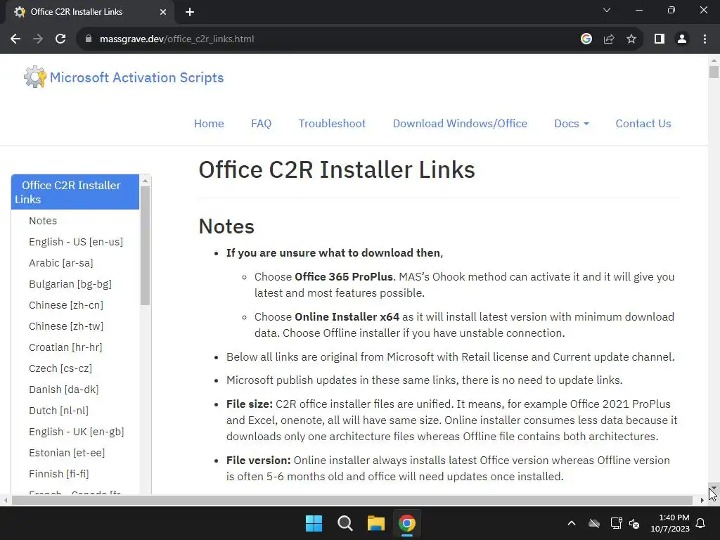Jump to Chinese [zh-cn] section
720x540 pixels.
(66, 305)
